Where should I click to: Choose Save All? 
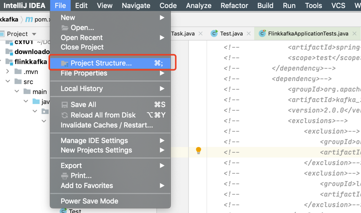click(110, 105)
